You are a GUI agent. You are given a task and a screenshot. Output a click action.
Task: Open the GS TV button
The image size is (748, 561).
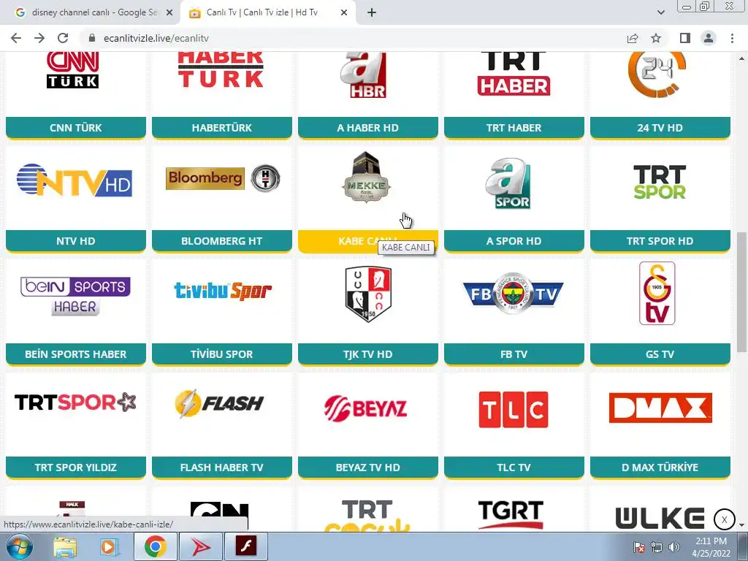tap(660, 354)
